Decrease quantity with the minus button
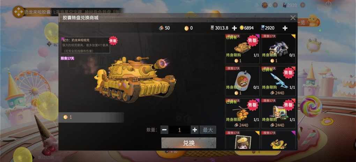This screenshot has width=356, height=162. [x=164, y=130]
